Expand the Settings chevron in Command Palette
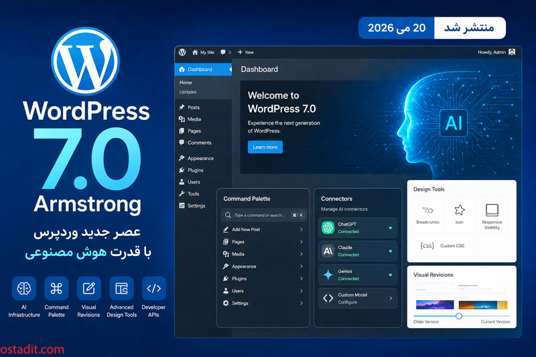Image resolution: width=536 pixels, height=357 pixels. click(301, 303)
